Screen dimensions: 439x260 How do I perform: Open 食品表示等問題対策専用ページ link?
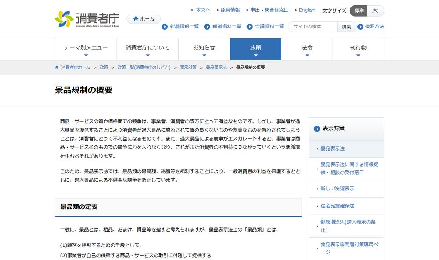[349, 248]
